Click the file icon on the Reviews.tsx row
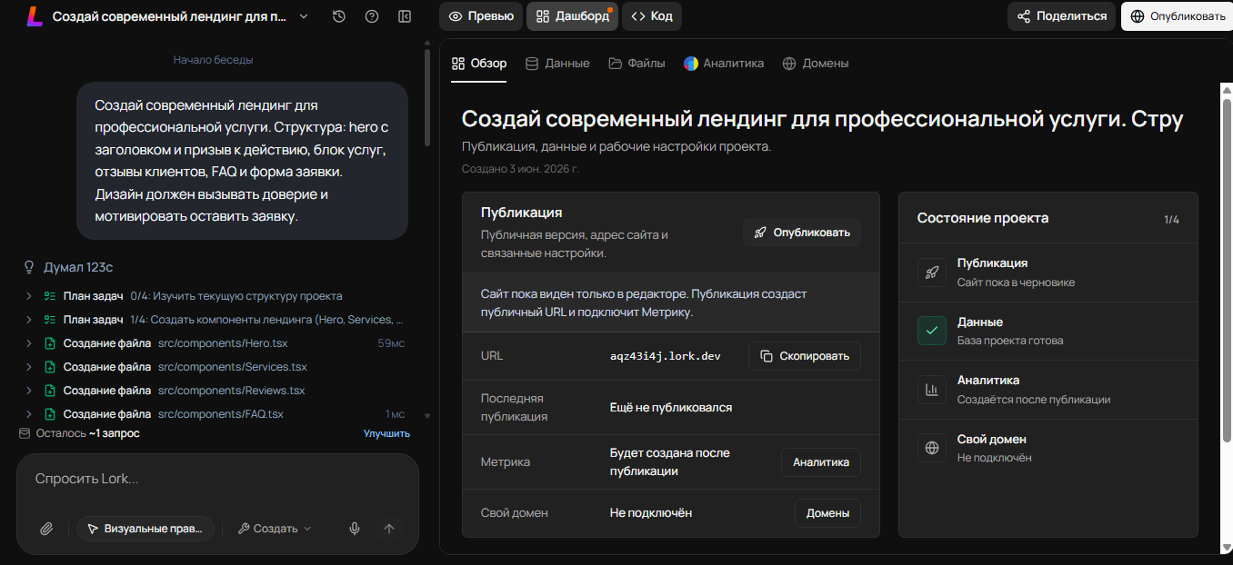 (x=51, y=391)
